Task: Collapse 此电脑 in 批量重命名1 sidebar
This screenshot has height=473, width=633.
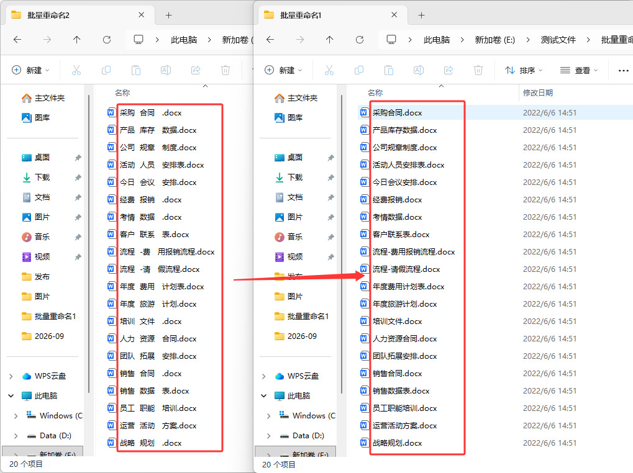Action: click(x=263, y=396)
